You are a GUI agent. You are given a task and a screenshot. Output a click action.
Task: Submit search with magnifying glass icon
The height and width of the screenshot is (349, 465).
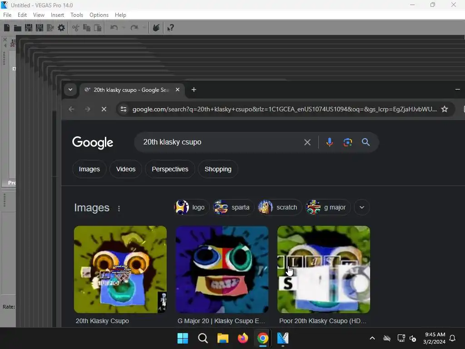click(x=366, y=142)
